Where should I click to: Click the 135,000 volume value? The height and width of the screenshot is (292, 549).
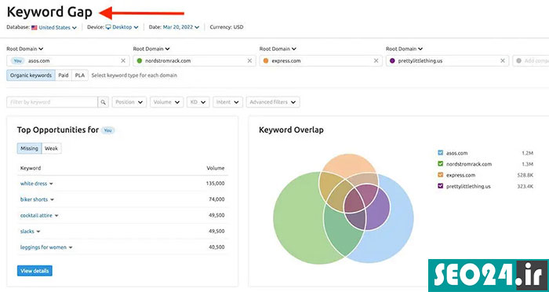[x=216, y=184]
